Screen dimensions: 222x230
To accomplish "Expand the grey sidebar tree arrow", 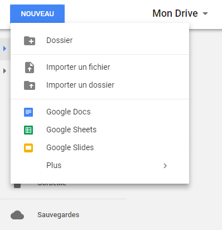I will (5, 71).
